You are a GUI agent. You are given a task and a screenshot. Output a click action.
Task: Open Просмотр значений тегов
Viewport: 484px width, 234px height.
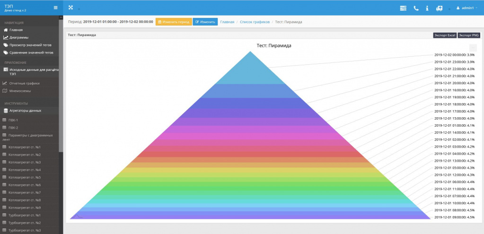(x=29, y=45)
